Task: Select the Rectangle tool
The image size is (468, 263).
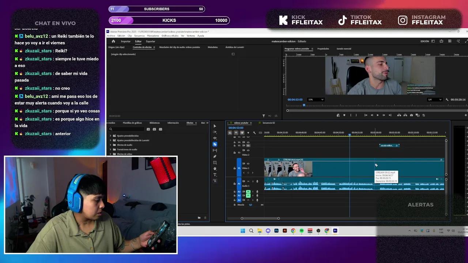Action: [215, 163]
